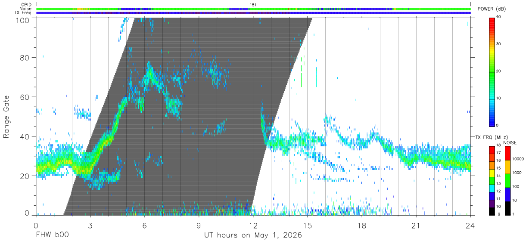Image resolution: width=529 pixels, height=244 pixels.
Task: Click hour tick label 9
Action: click(199, 225)
